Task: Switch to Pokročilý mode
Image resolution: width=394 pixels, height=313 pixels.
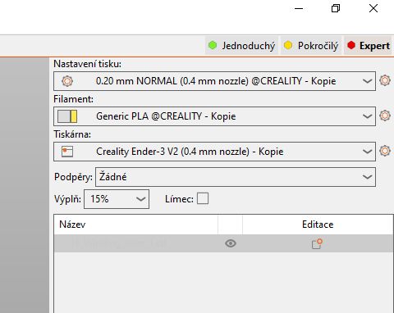Action: click(311, 46)
